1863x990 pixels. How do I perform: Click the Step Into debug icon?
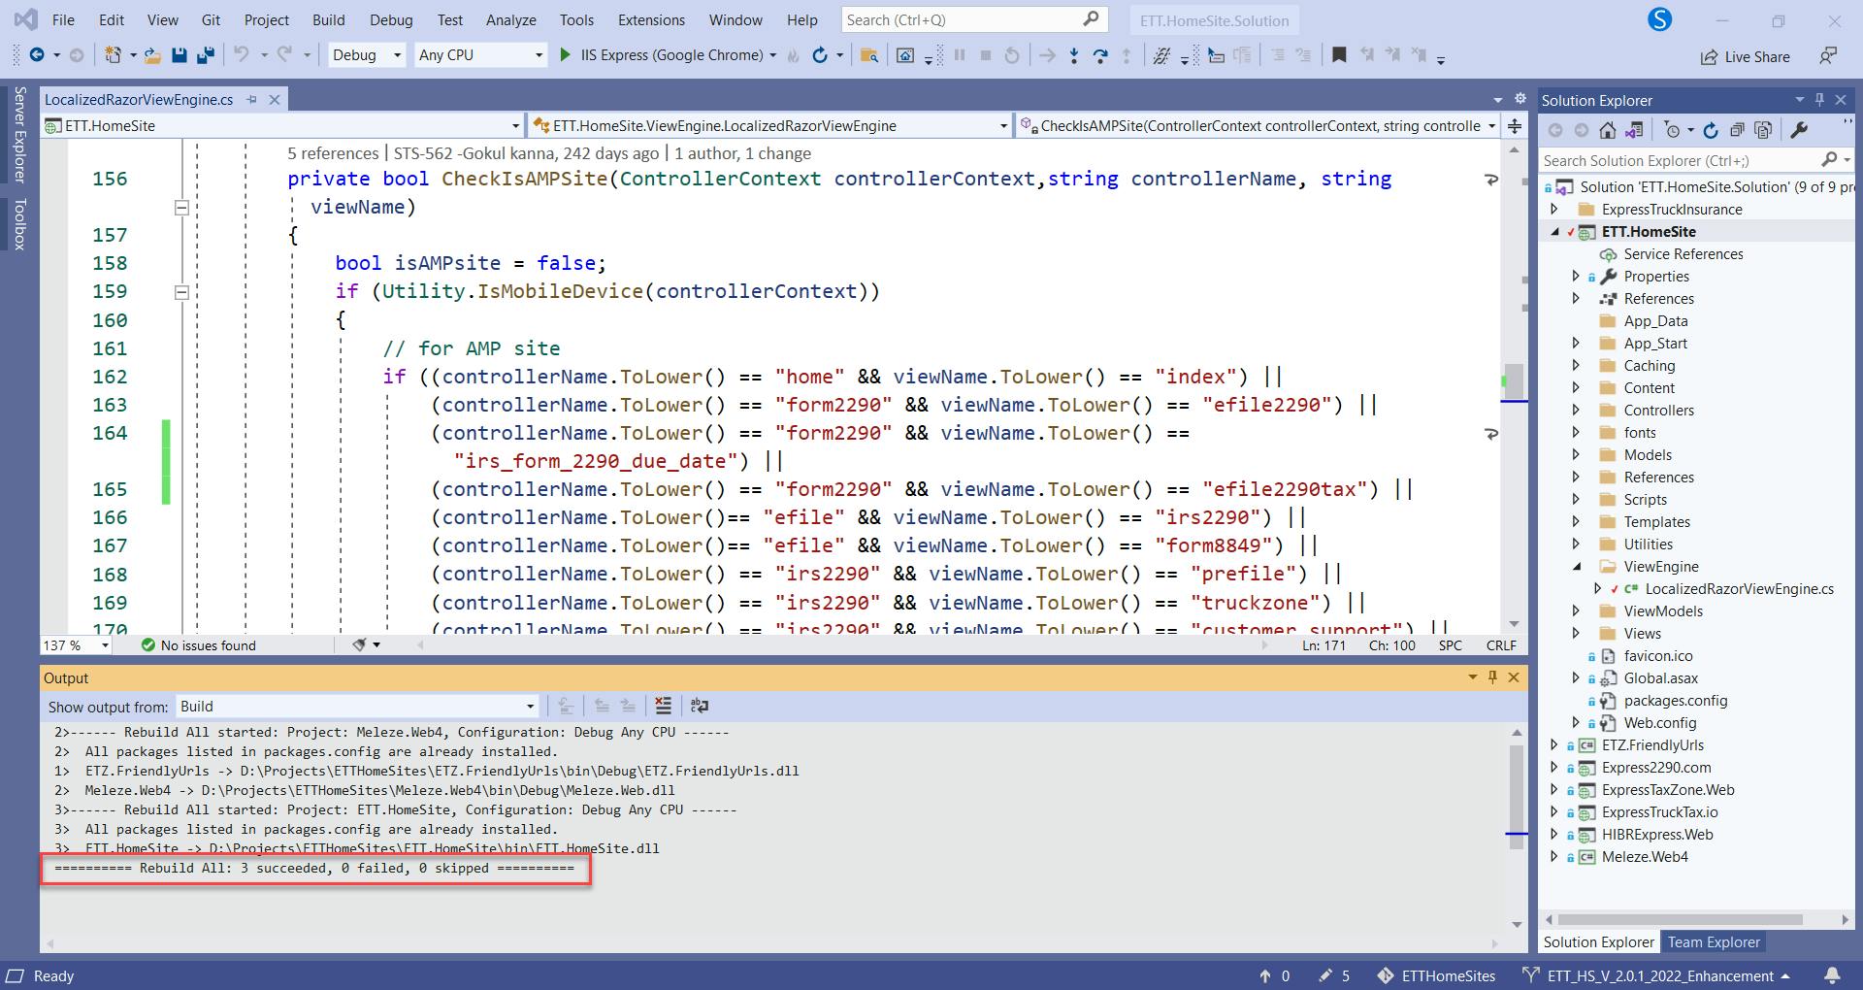[1074, 55]
